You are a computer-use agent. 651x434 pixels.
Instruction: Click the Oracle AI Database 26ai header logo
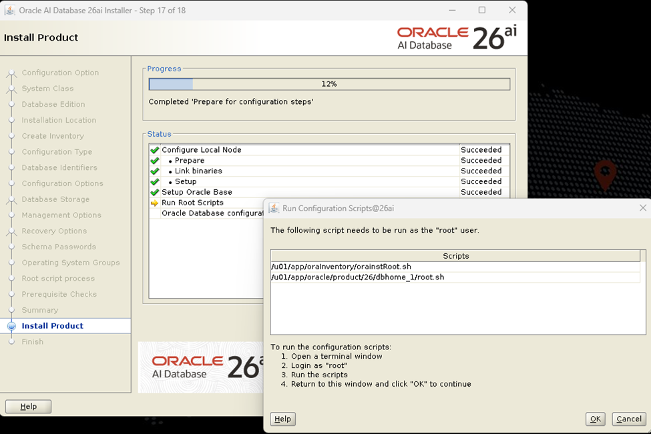pyautogui.click(x=457, y=37)
